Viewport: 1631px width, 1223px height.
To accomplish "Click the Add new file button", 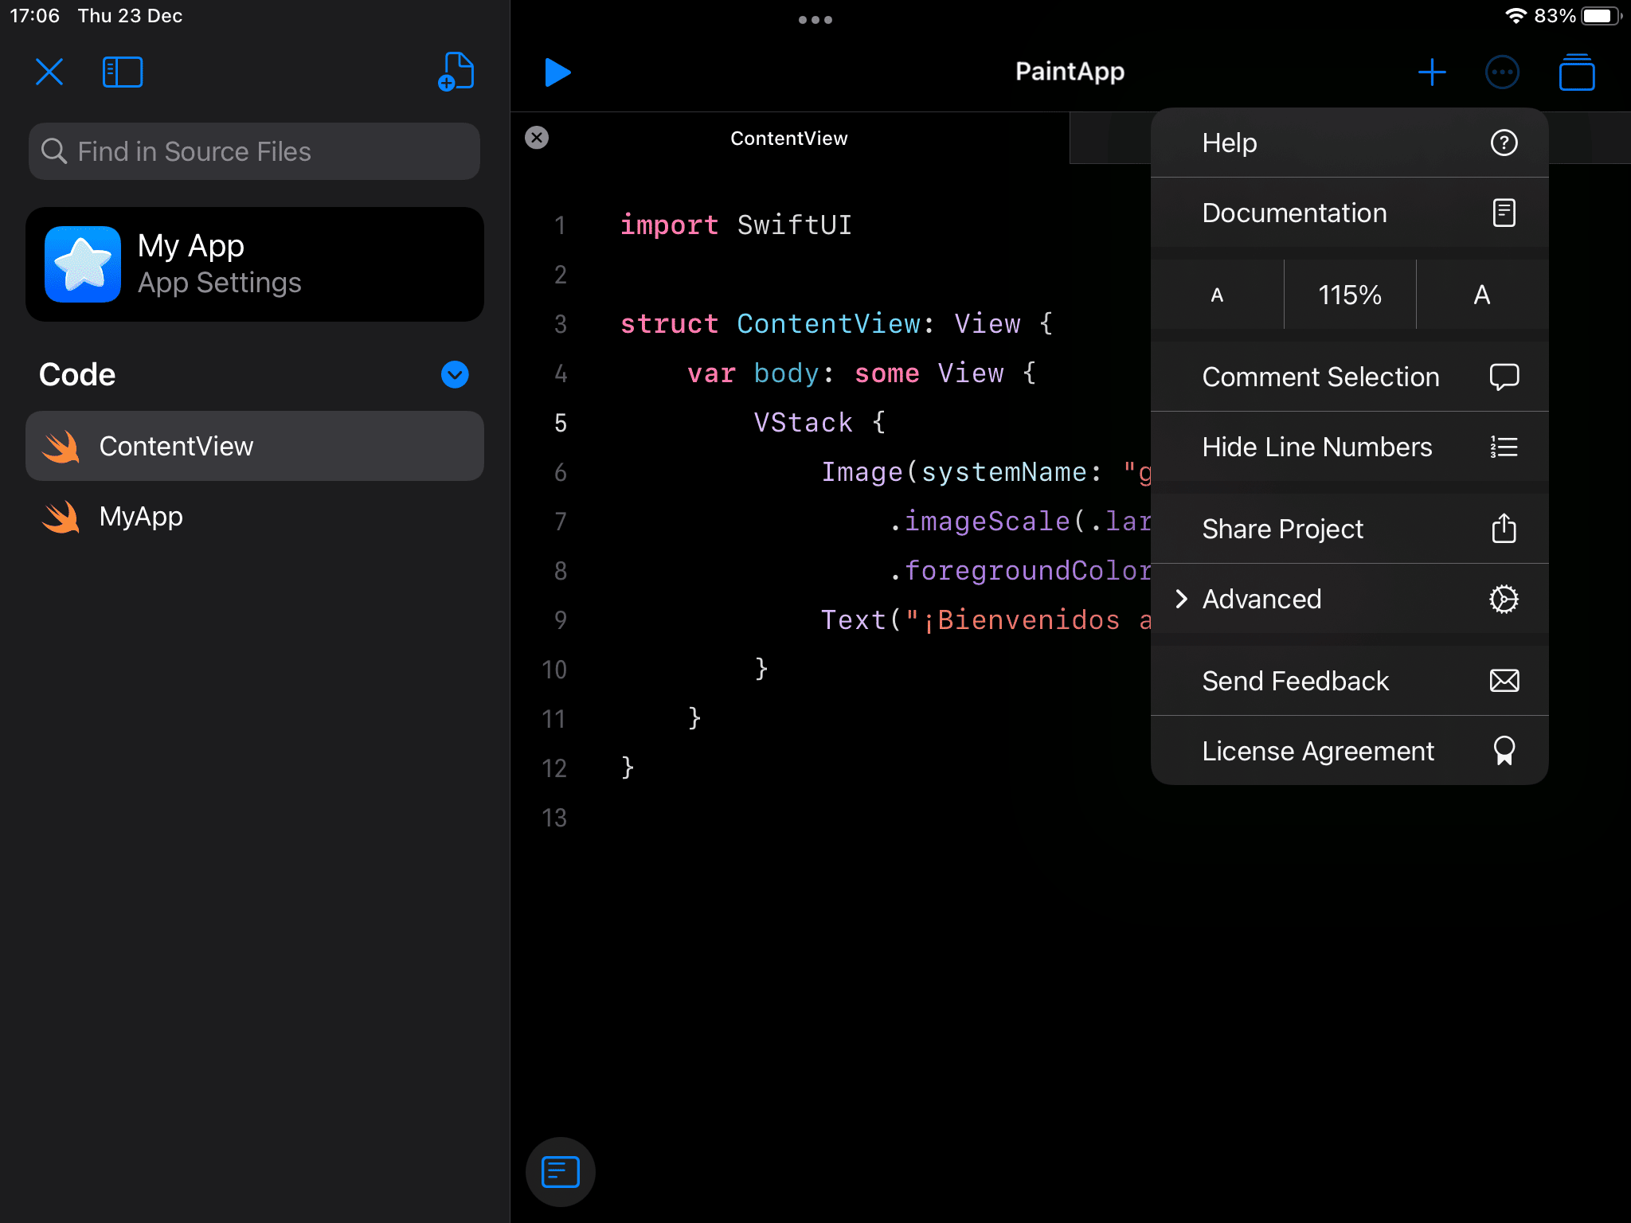I will [456, 72].
